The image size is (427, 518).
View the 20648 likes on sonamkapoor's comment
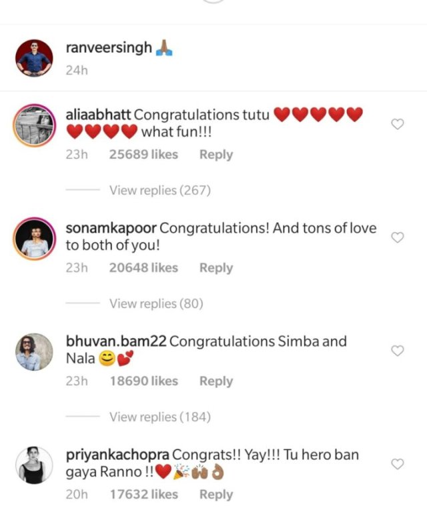[143, 268]
